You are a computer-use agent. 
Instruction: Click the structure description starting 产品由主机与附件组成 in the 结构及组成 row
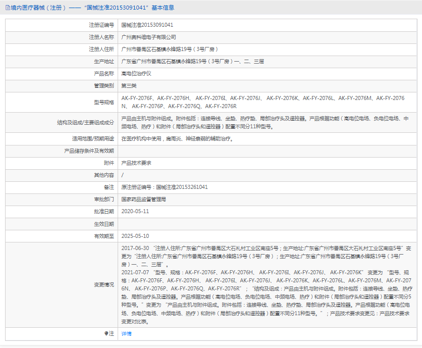(x=265, y=122)
